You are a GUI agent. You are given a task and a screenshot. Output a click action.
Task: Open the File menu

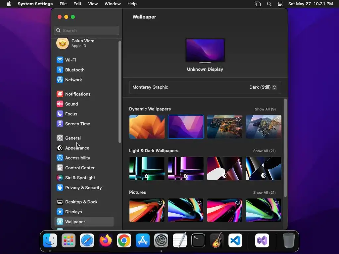click(63, 4)
